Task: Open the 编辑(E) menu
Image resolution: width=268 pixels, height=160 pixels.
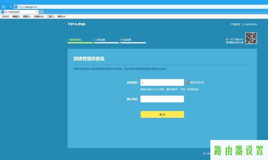Action: click(x=16, y=16)
